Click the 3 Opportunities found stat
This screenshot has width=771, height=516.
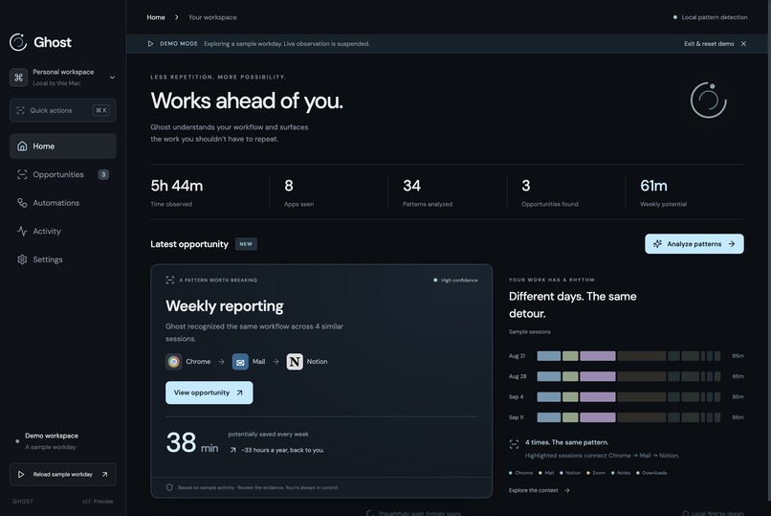(550, 192)
